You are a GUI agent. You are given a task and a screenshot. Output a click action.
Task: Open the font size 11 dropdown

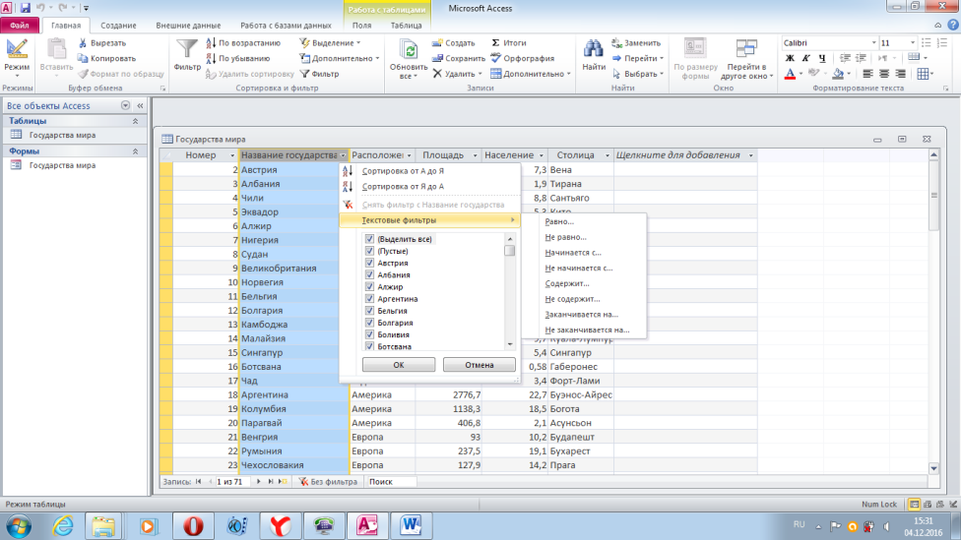pyautogui.click(x=913, y=43)
